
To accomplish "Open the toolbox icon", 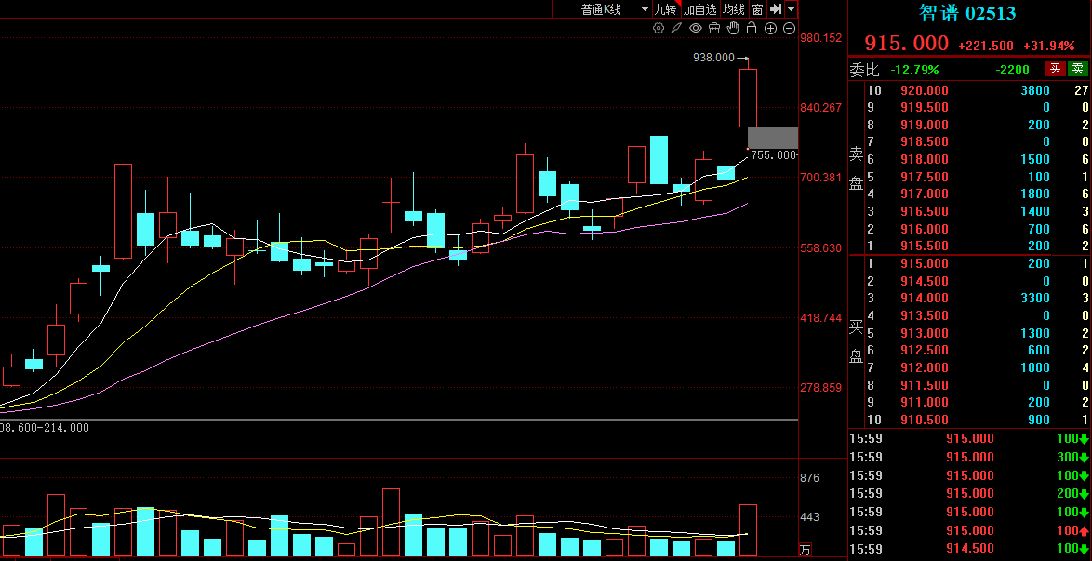I will [x=714, y=28].
